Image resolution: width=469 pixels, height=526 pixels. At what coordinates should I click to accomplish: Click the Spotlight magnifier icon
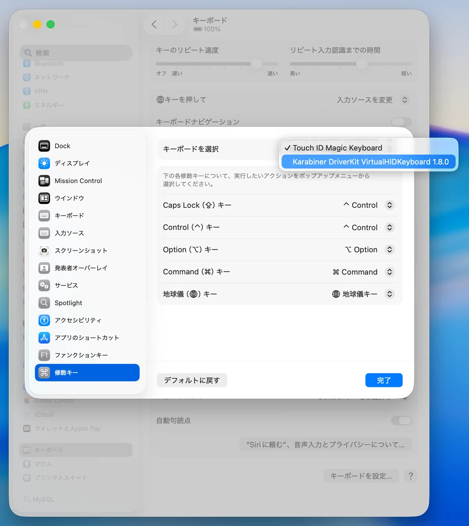(x=44, y=303)
